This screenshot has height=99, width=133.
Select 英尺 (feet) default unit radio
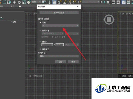(x=53, y=37)
